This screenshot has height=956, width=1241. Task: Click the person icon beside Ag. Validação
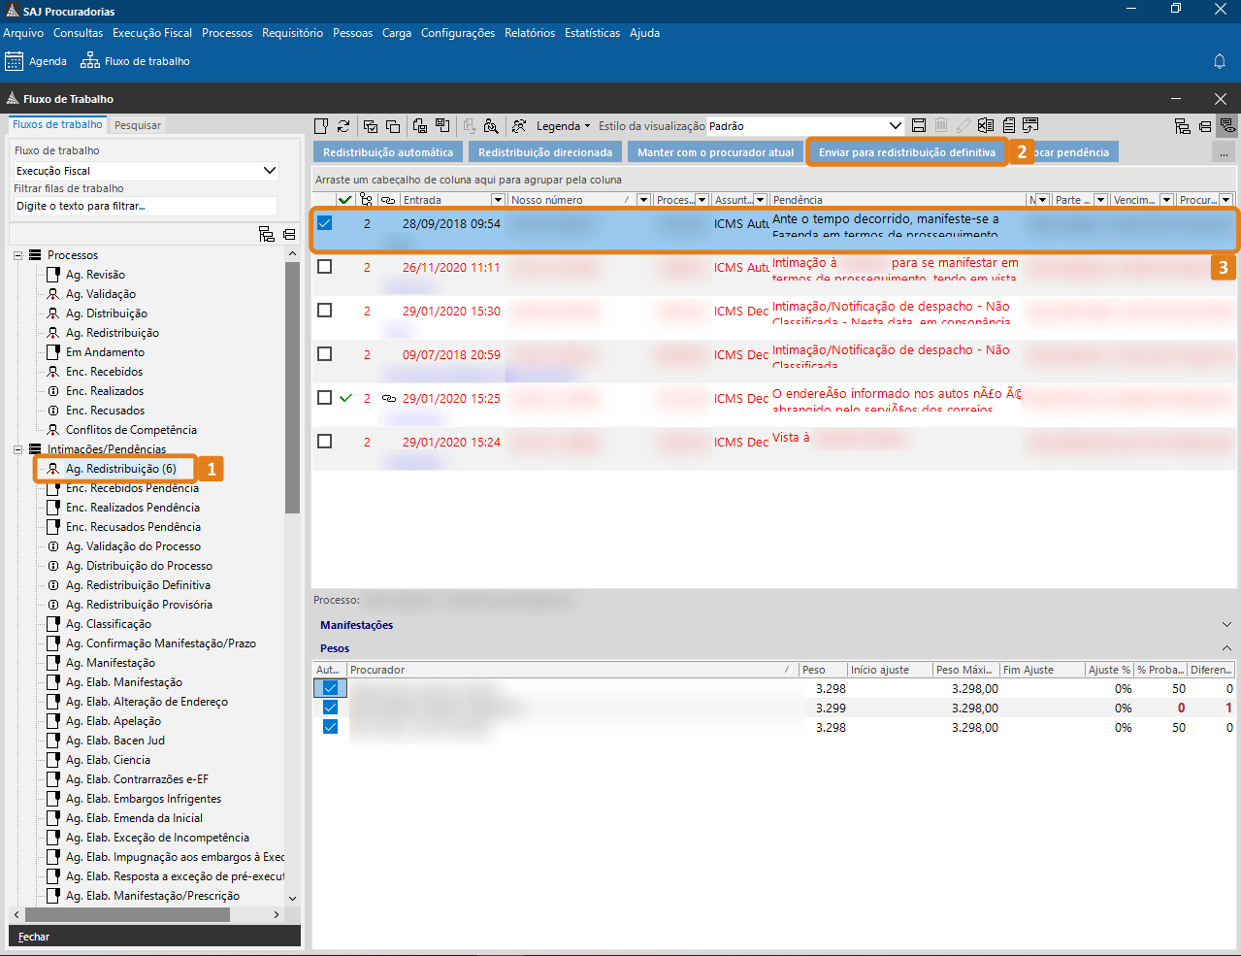(53, 294)
